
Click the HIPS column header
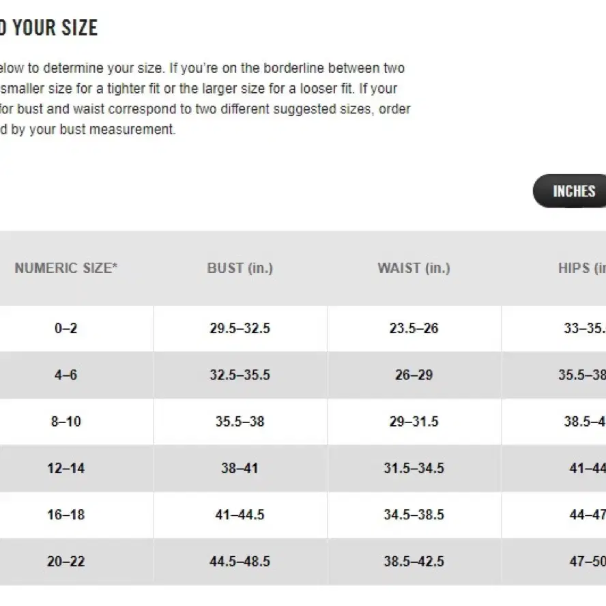(581, 268)
